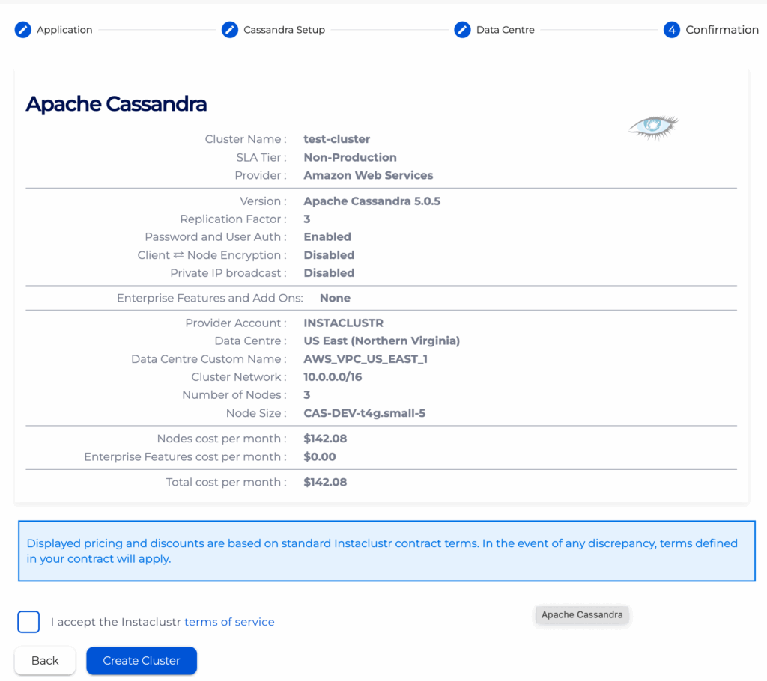Viewport: 767px width, 681px height.
Task: Click the test-cluster cluster name value
Action: [336, 139]
